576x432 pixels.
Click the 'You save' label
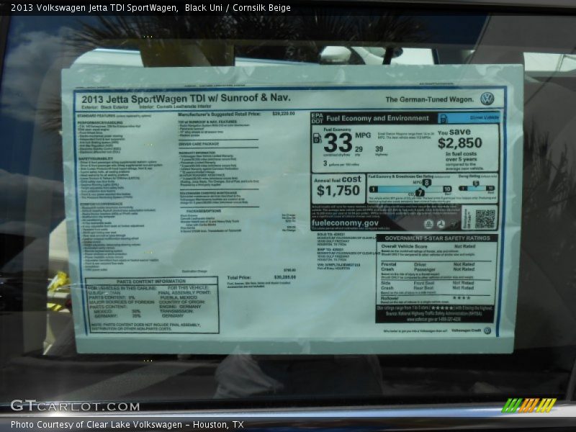tap(454, 132)
